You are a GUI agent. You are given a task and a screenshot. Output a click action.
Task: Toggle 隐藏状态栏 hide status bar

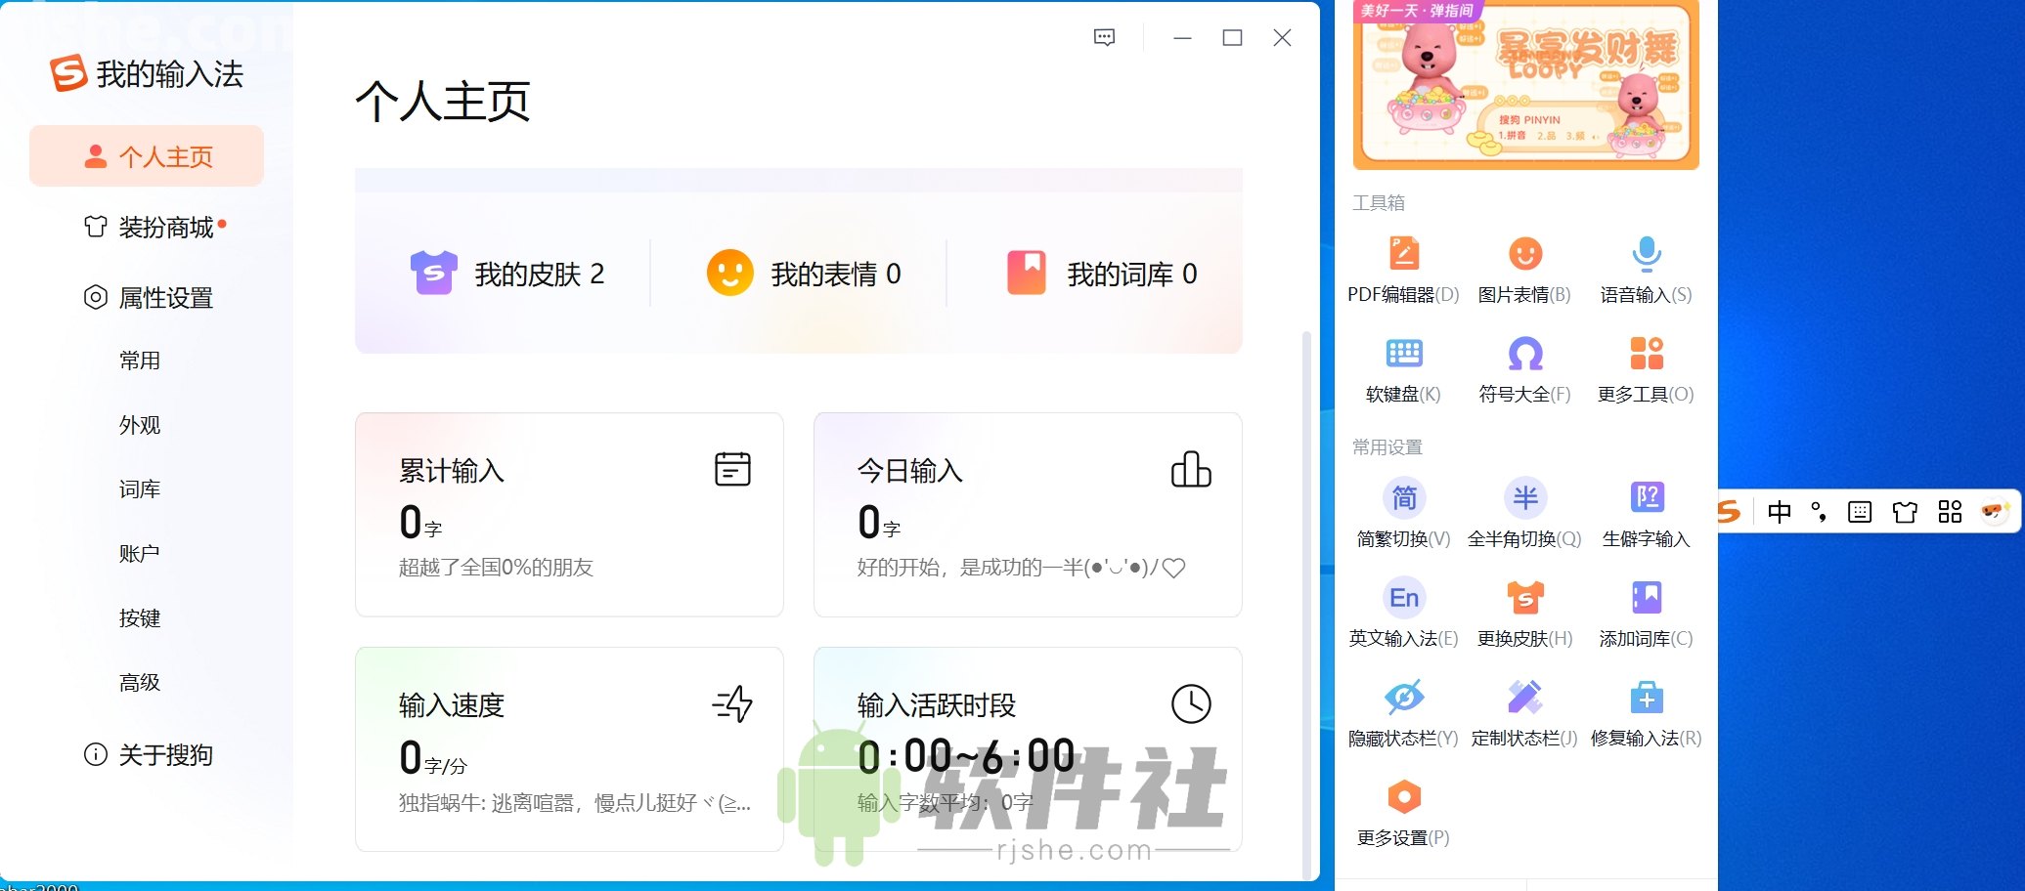click(x=1403, y=713)
